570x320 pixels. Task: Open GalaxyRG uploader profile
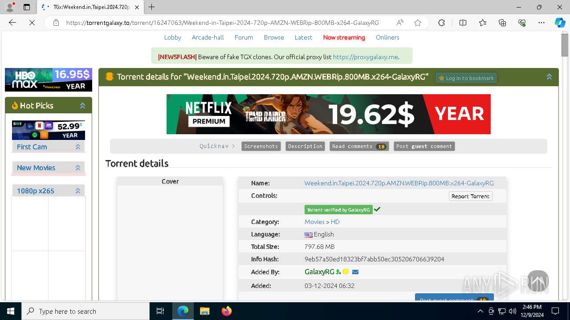point(319,272)
